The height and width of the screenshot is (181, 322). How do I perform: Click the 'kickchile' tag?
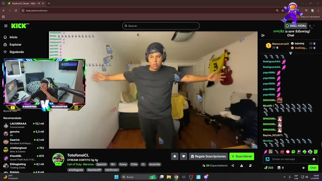pyautogui.click(x=155, y=164)
